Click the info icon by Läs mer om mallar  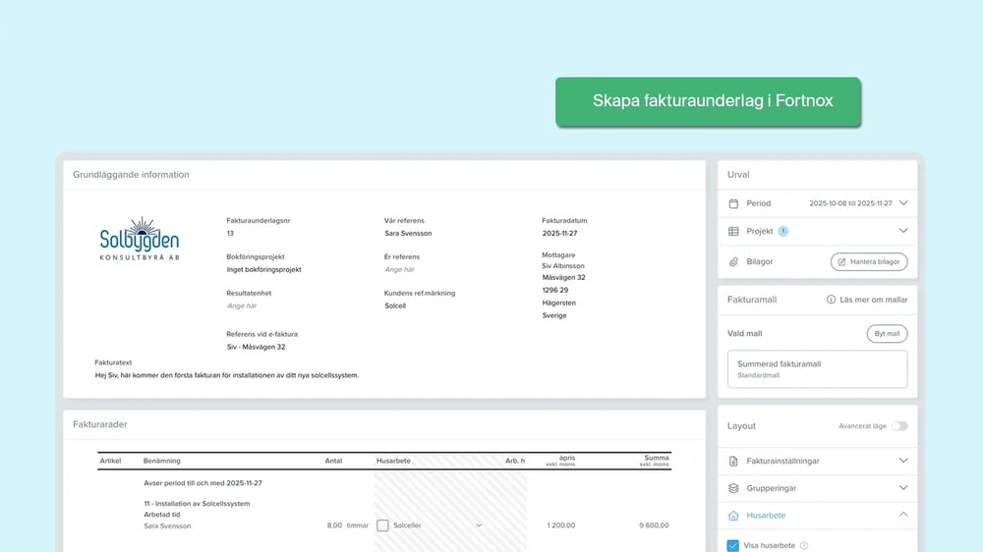tap(832, 300)
